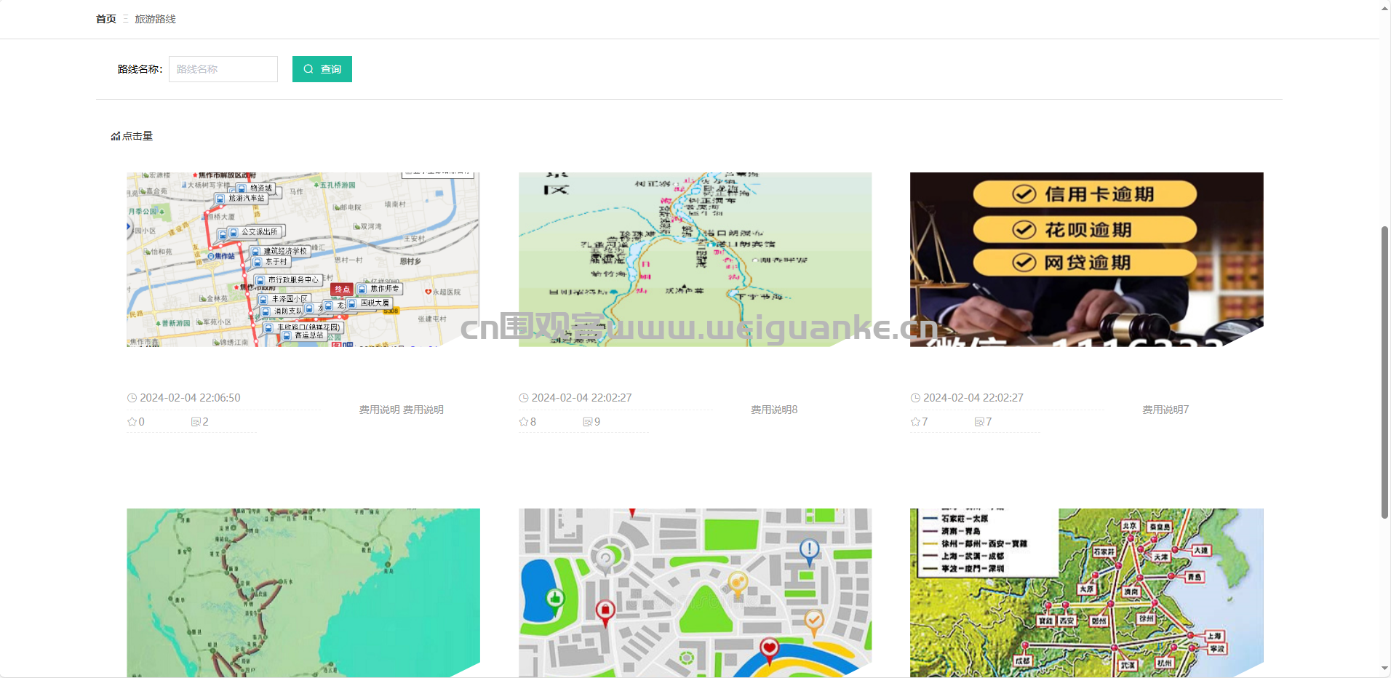Open the green river route map thumbnail

click(x=695, y=260)
